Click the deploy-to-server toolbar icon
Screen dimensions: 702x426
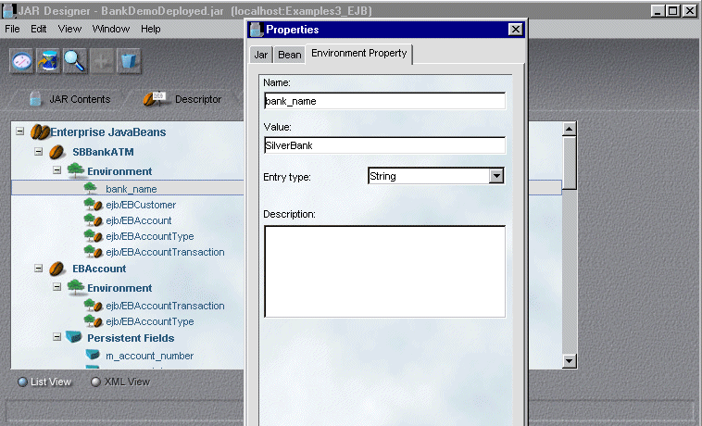point(48,61)
